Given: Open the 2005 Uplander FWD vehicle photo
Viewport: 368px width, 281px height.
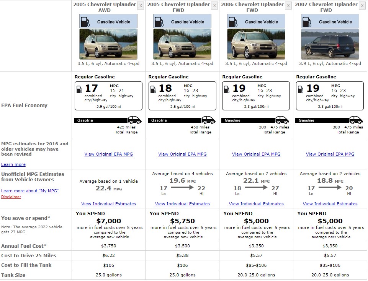Looking at the screenshot, I should (x=182, y=44).
